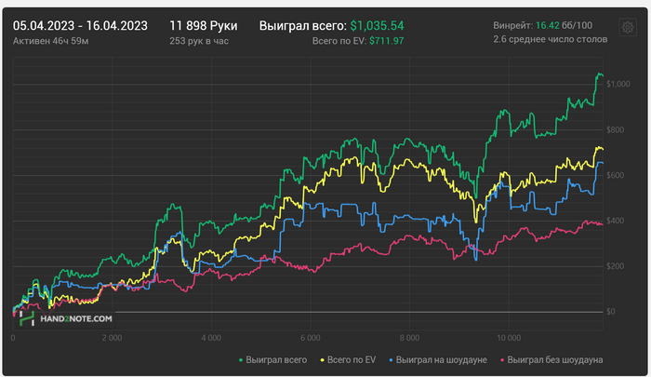Toggle the 'Выиграл на шоудауне' blue legend series

click(x=438, y=360)
